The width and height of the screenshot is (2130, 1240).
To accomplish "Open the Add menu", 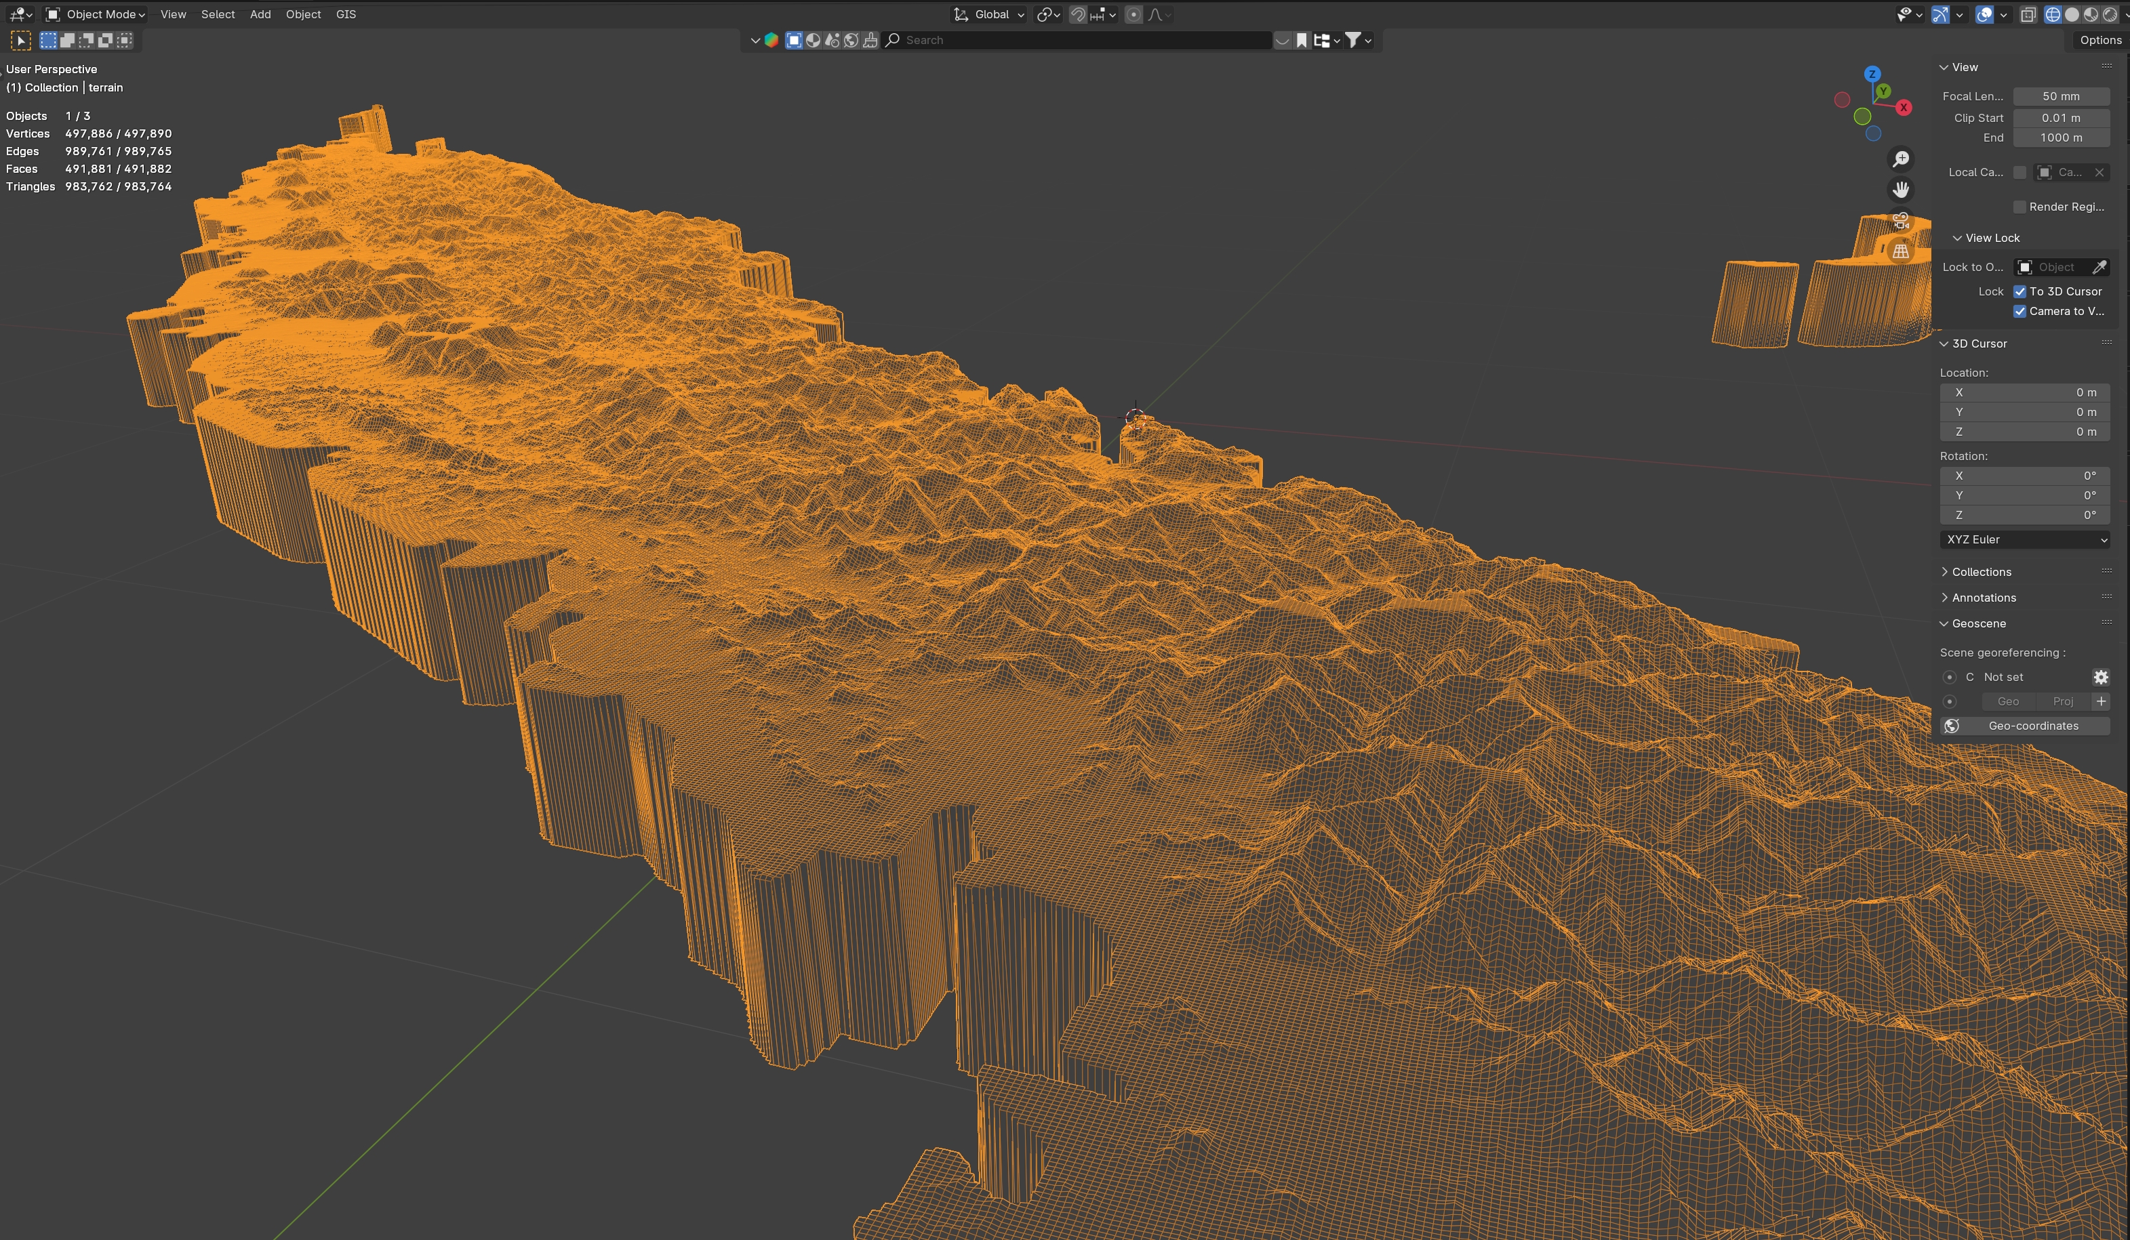I will click(260, 14).
